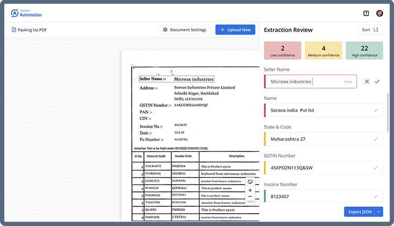This screenshot has height=226, width=394.
Task: Edit the State & Code pencil icon
Action: (x=376, y=139)
